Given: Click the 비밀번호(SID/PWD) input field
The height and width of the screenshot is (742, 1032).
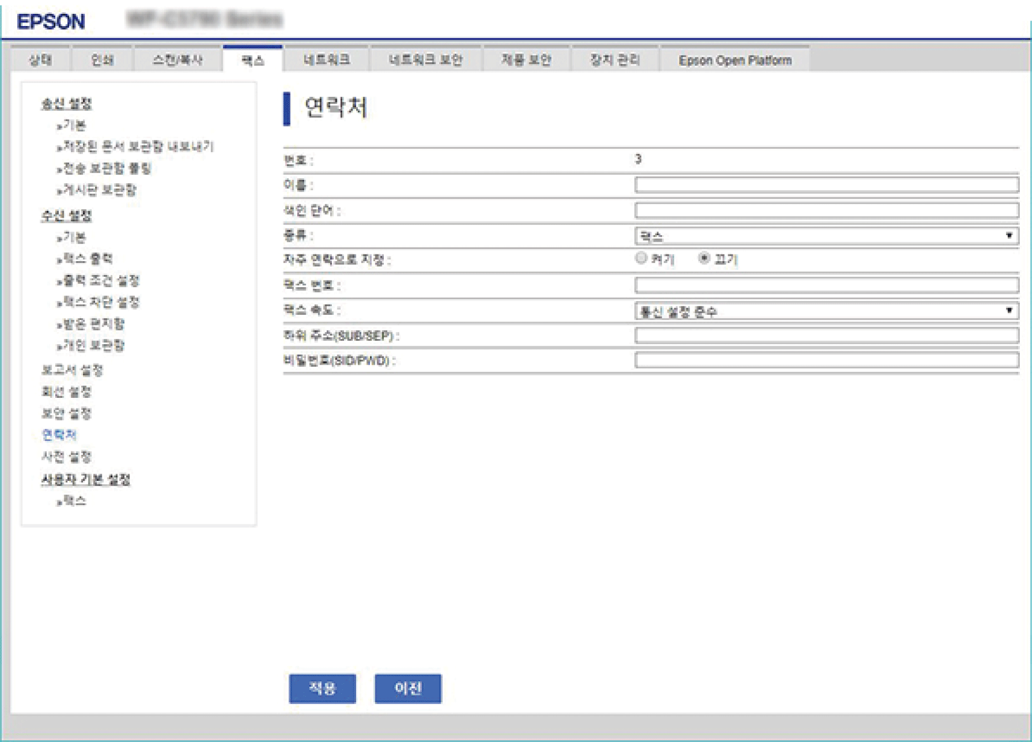Looking at the screenshot, I should (826, 361).
